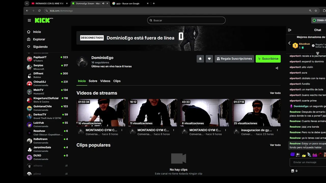
Task: Bookmark this page with star icon
Action: [x=316, y=11]
